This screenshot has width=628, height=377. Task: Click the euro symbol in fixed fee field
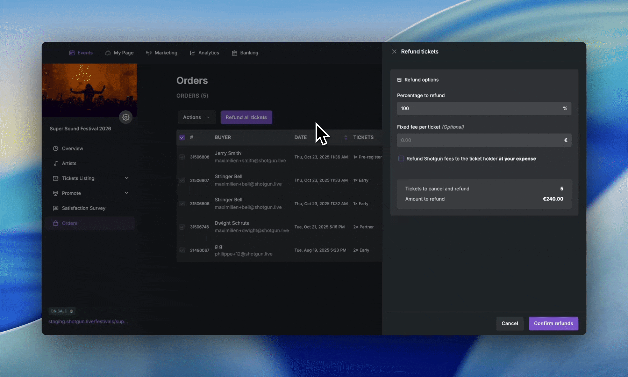[x=566, y=140]
